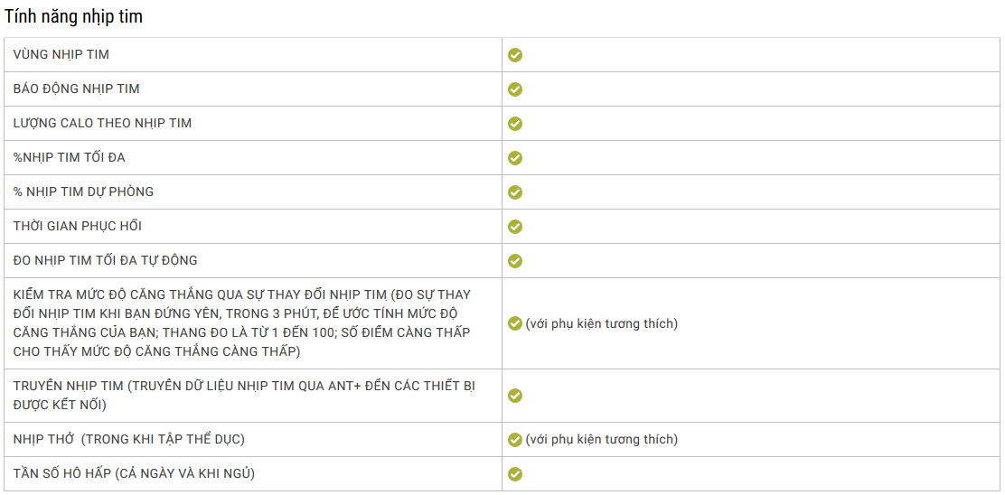The height and width of the screenshot is (495, 1005).
Task: Click the checkmark for LƯỢNG CALO THEO NHỊP TIM
Action: tap(514, 124)
